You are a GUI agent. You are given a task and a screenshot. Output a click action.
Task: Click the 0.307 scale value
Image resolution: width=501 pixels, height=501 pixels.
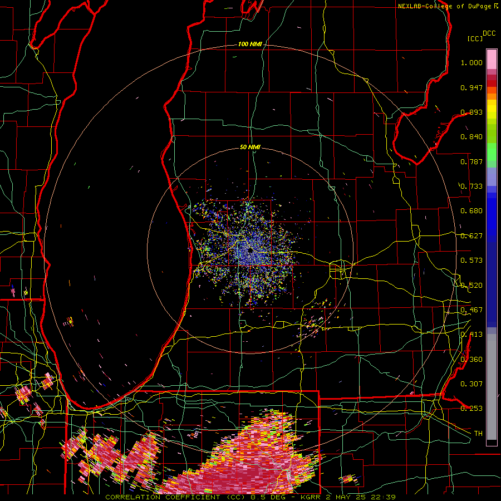click(471, 384)
